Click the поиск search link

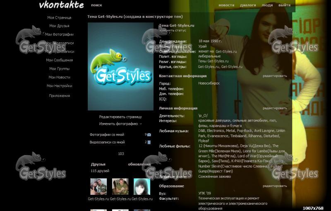coord(96,5)
